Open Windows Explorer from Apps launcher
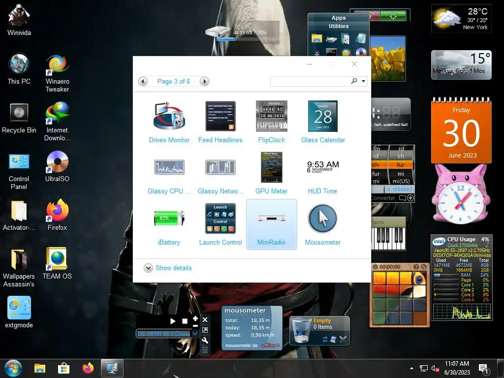The image size is (504, 378). [x=316, y=39]
